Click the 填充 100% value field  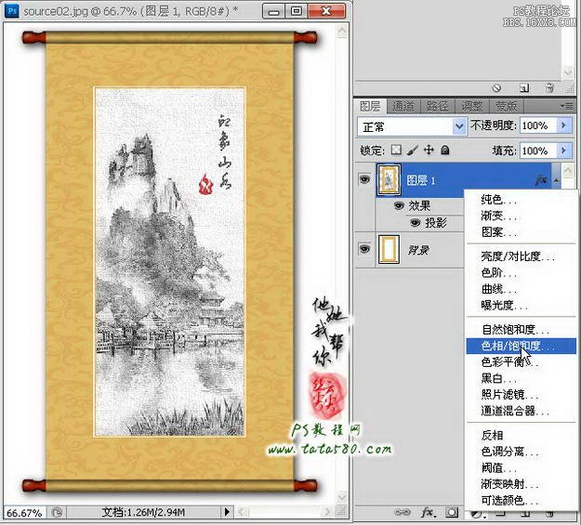(x=538, y=151)
